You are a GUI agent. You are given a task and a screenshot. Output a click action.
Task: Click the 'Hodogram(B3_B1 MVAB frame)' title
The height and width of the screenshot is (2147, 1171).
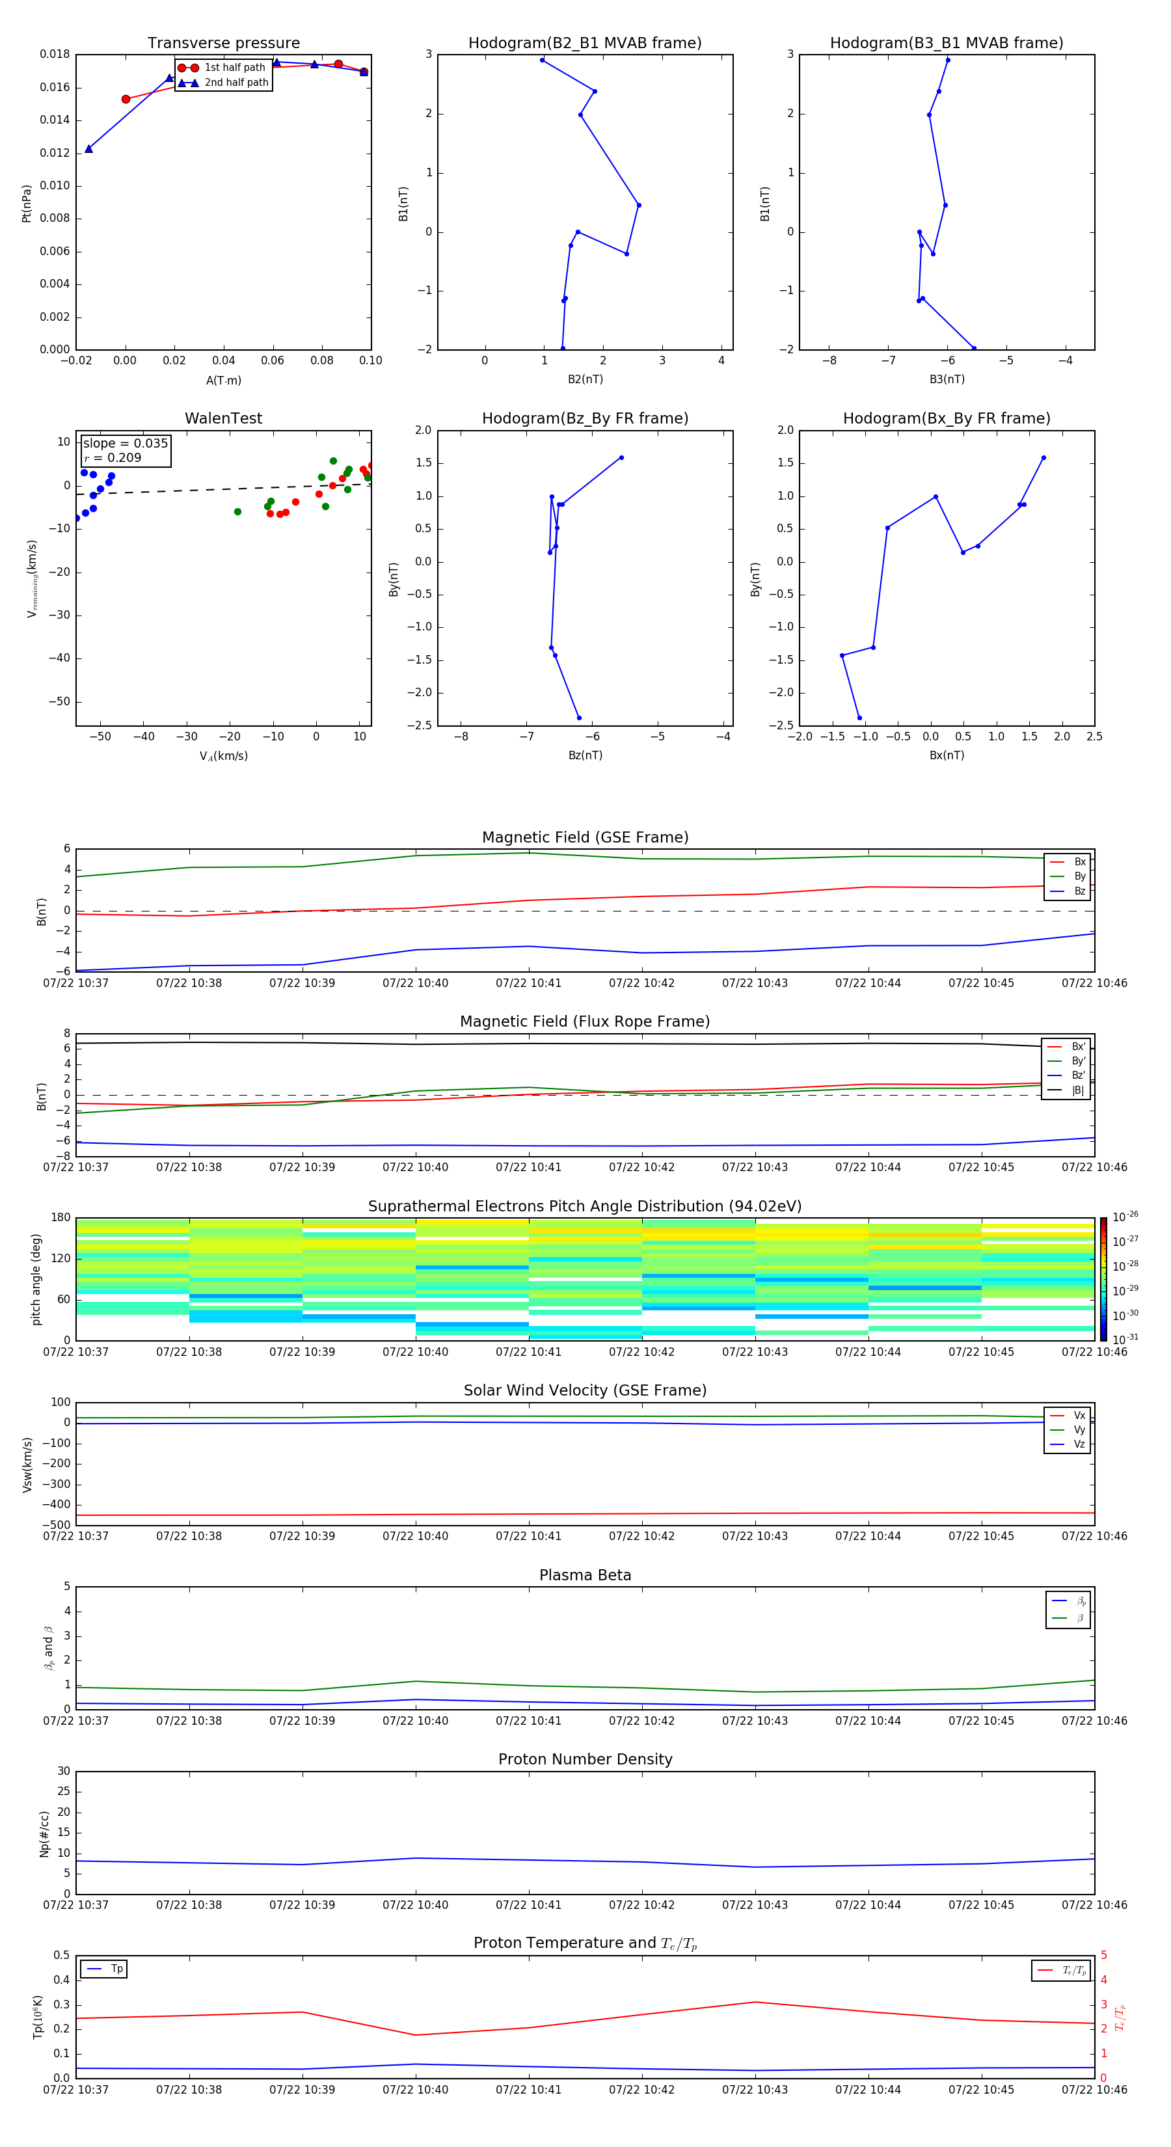[947, 44]
